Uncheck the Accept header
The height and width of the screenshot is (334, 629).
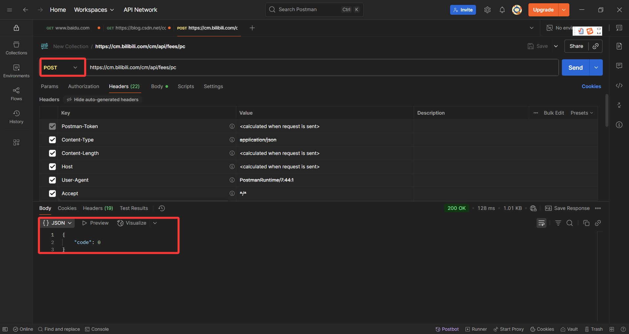[52, 194]
